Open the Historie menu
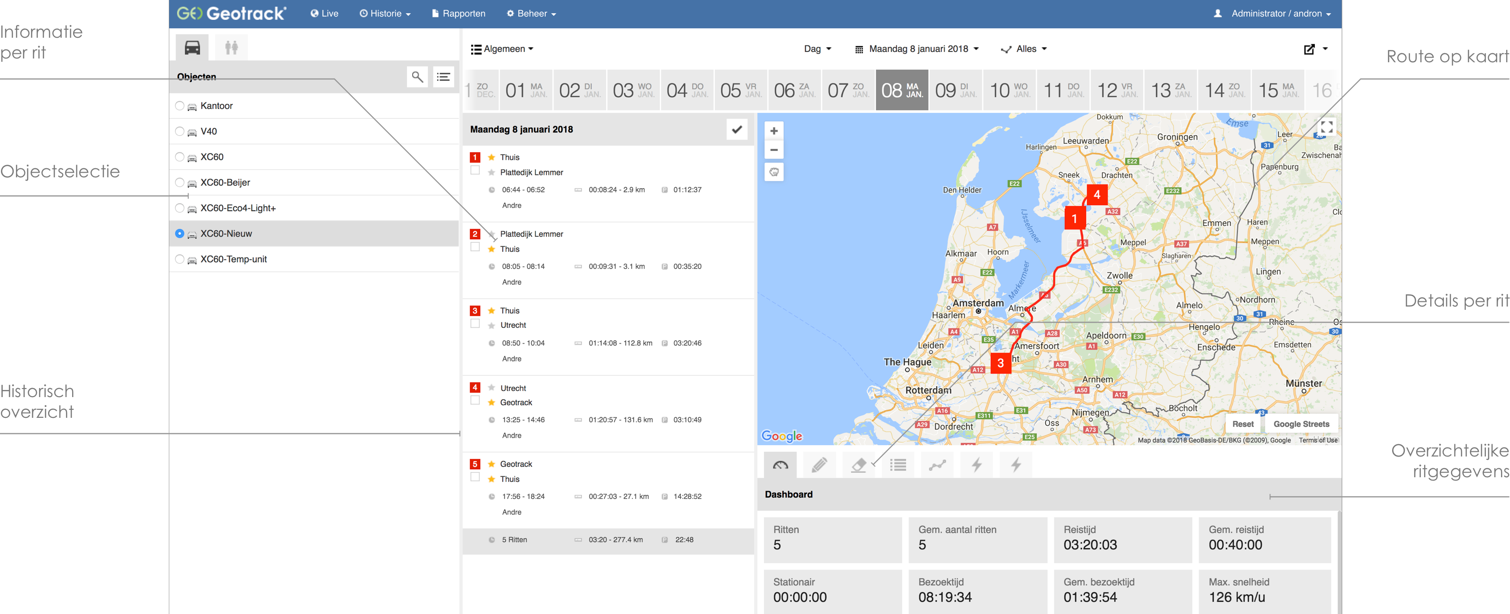This screenshot has height=614, width=1510. [385, 13]
